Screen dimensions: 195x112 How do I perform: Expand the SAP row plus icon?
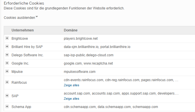coord(7,96)
